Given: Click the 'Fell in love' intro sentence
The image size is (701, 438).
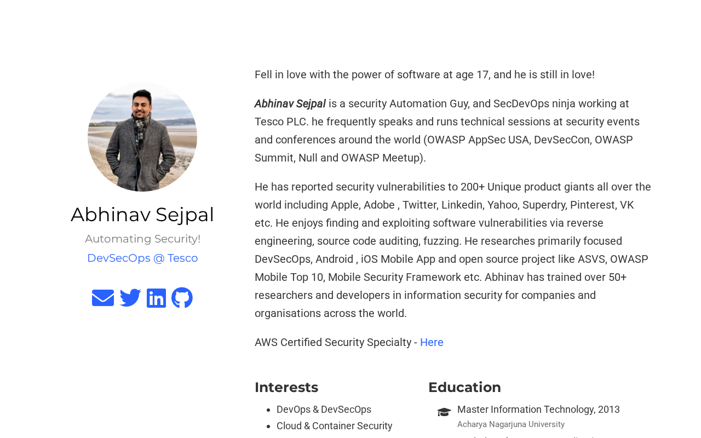Looking at the screenshot, I should (424, 74).
